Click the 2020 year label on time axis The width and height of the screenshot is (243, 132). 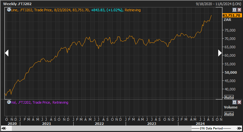click(12, 124)
